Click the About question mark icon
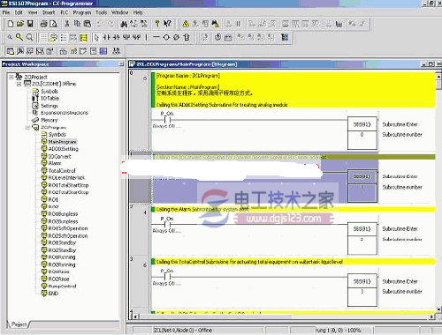442x335 pixels. click(157, 24)
